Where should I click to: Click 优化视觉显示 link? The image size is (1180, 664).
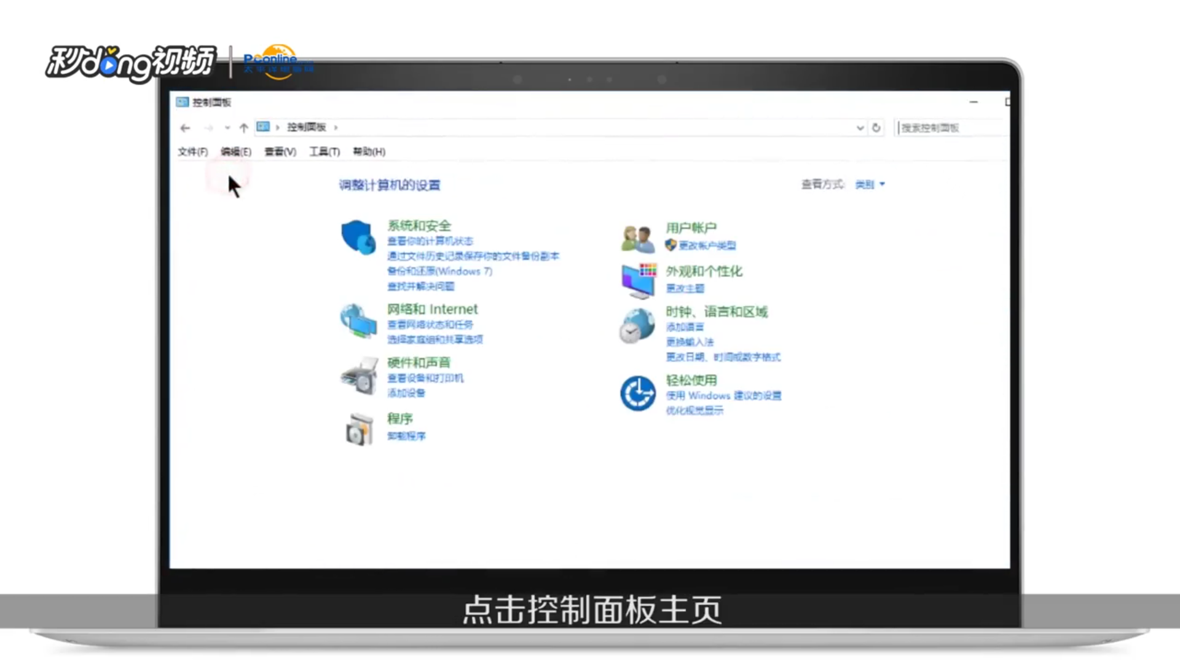695,411
